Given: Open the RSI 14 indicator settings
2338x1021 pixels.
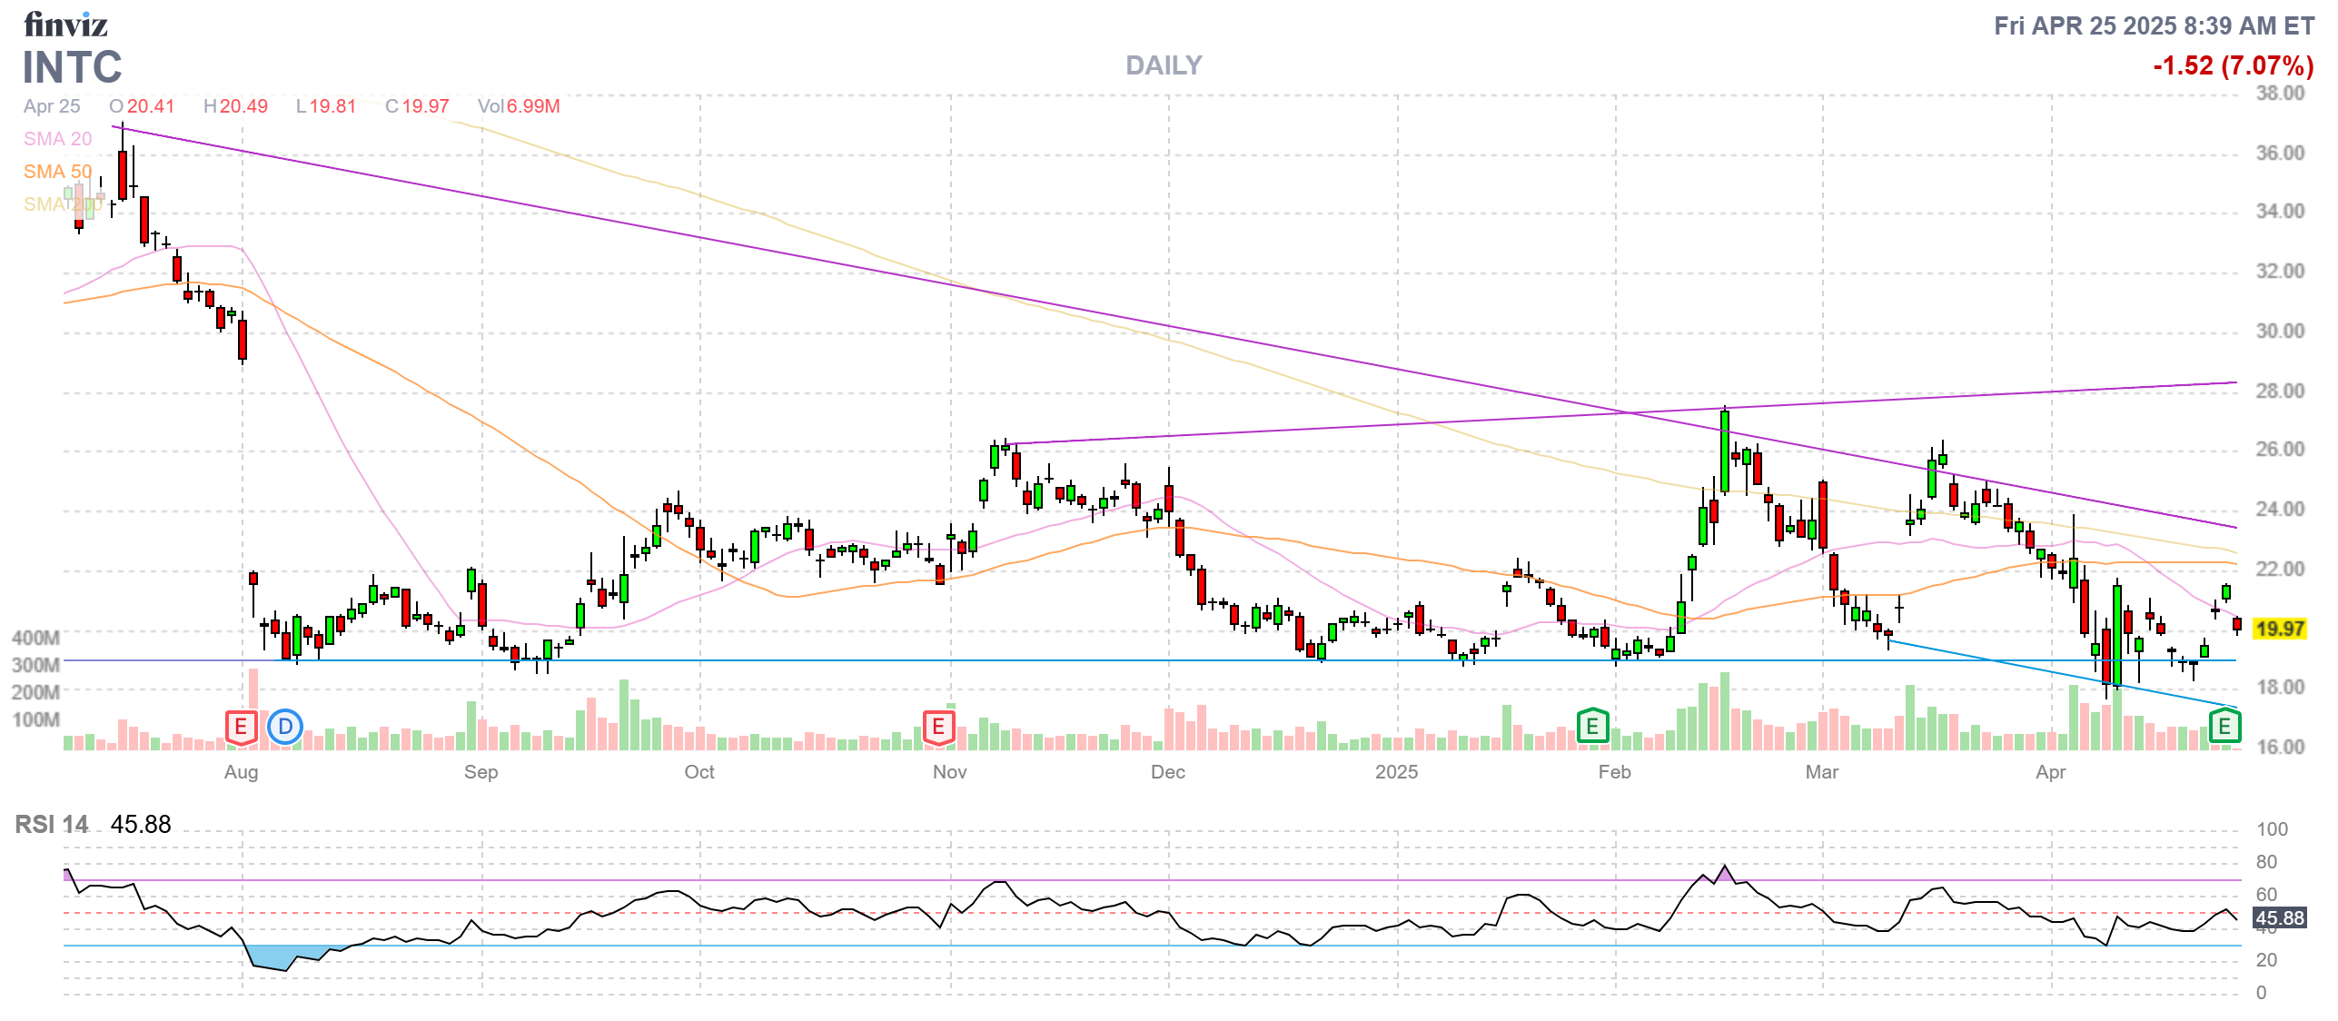Looking at the screenshot, I should click(x=52, y=824).
